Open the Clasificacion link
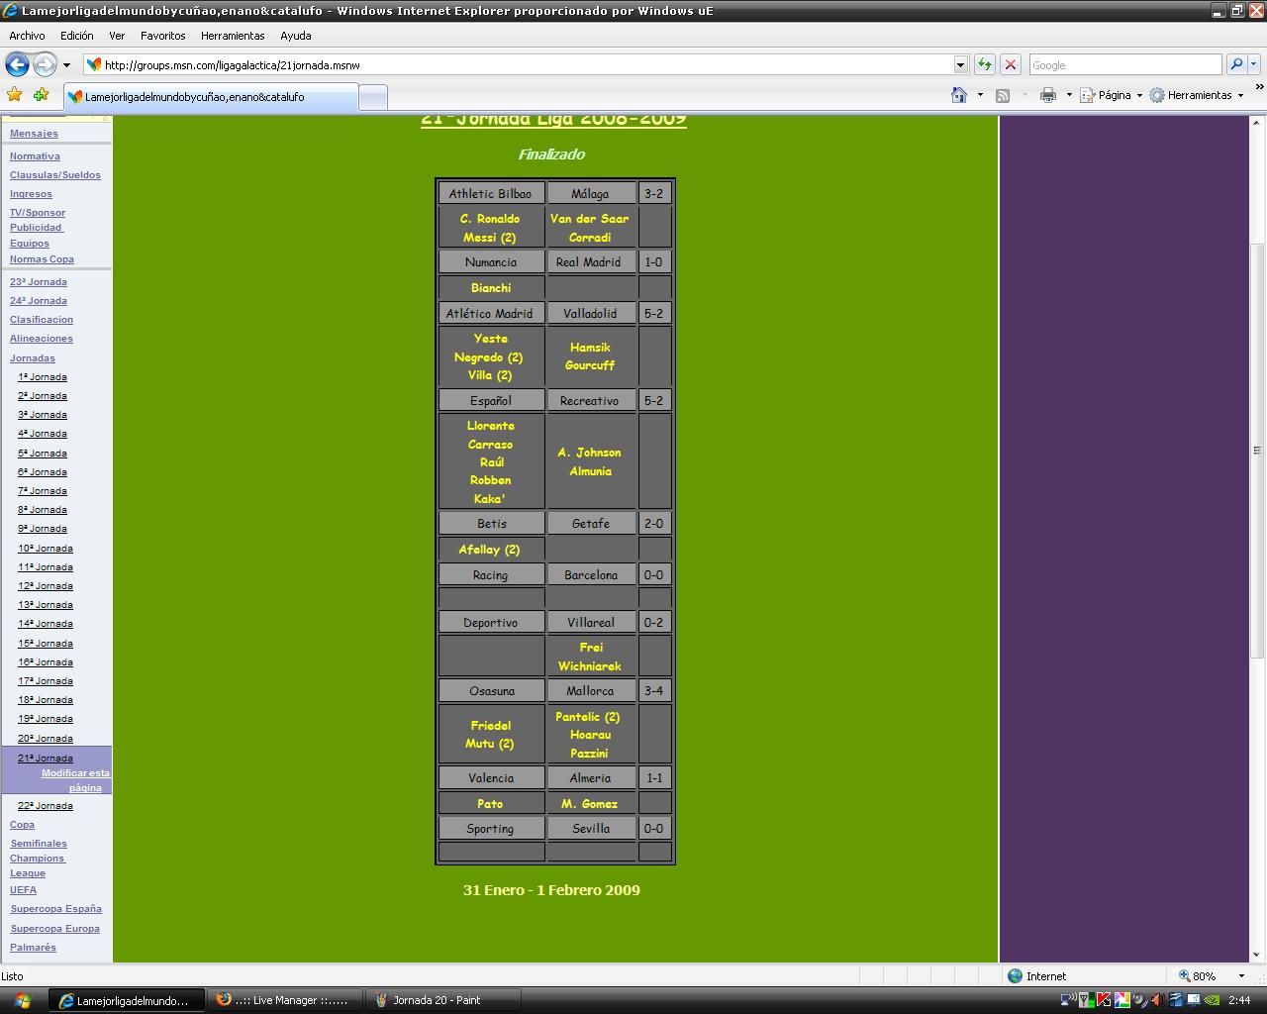Viewport: 1267px width, 1014px height. click(x=42, y=320)
